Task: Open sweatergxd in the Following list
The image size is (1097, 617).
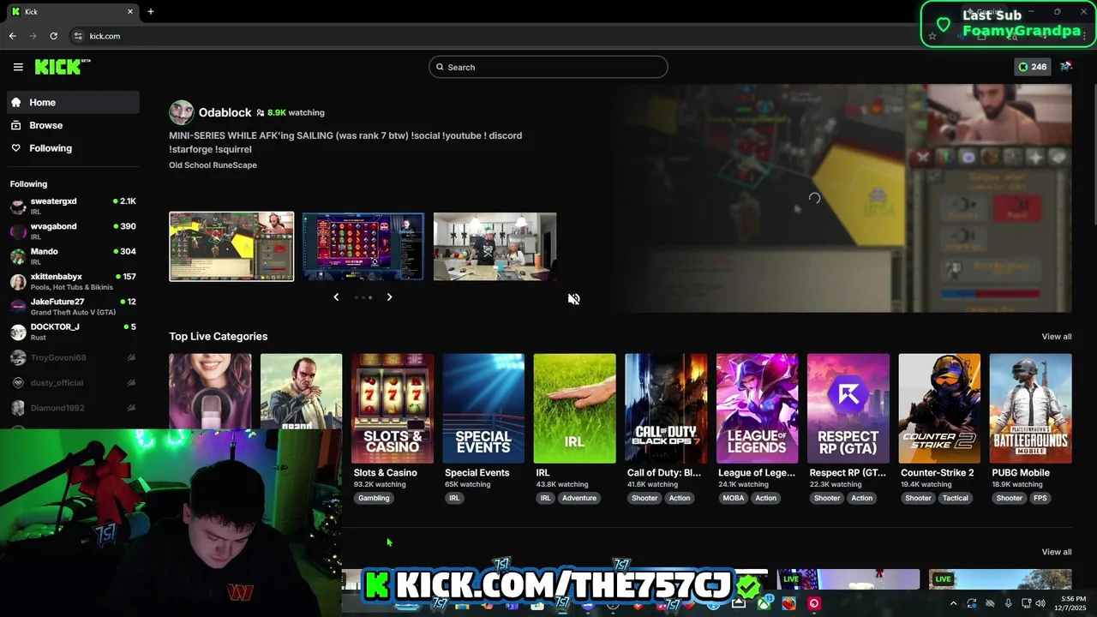Action: tap(73, 206)
